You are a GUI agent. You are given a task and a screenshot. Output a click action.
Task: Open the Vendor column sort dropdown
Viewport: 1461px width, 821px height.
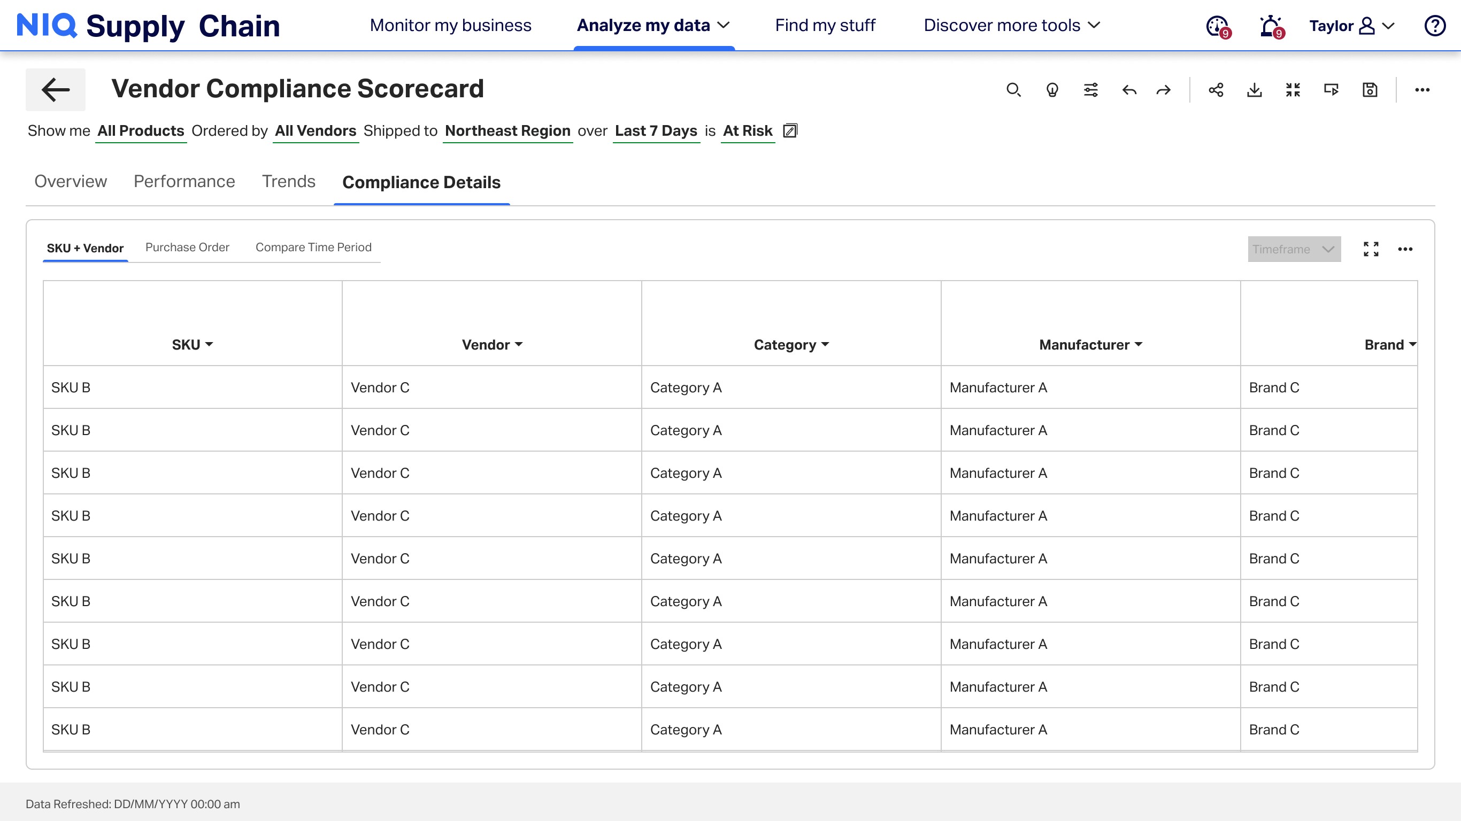(519, 345)
